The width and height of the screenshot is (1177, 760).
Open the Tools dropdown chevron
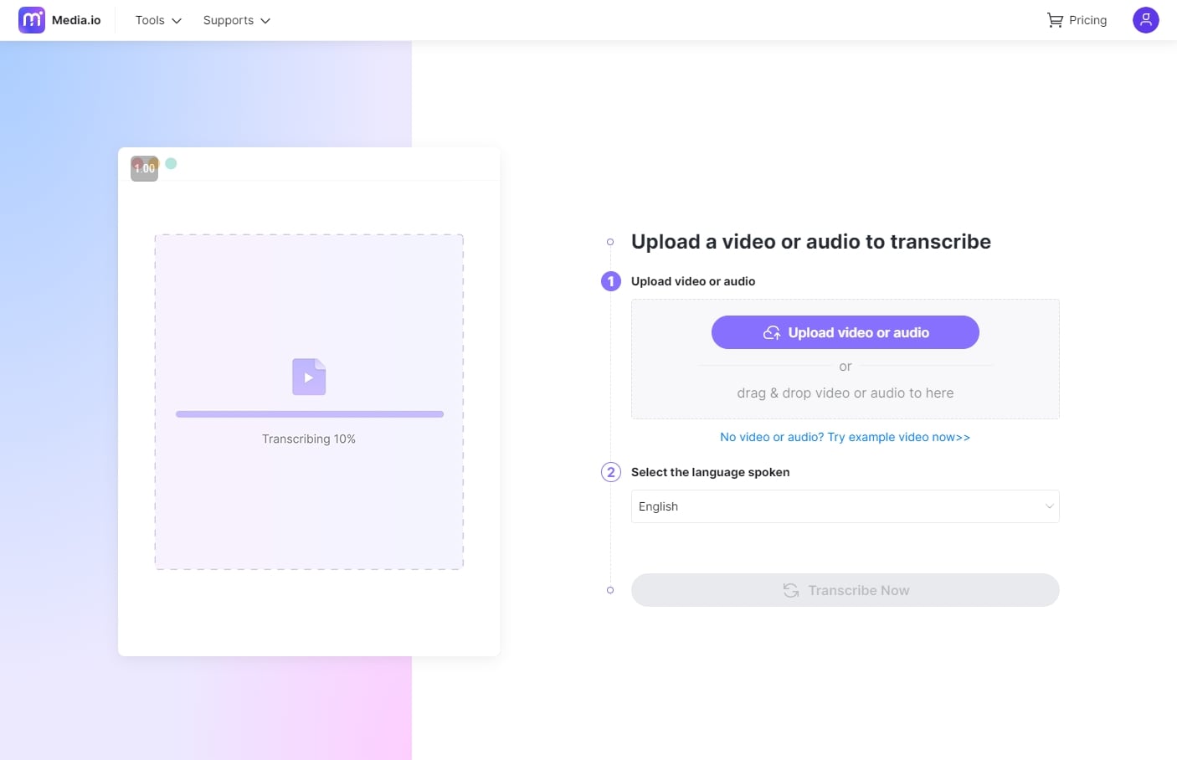click(177, 20)
